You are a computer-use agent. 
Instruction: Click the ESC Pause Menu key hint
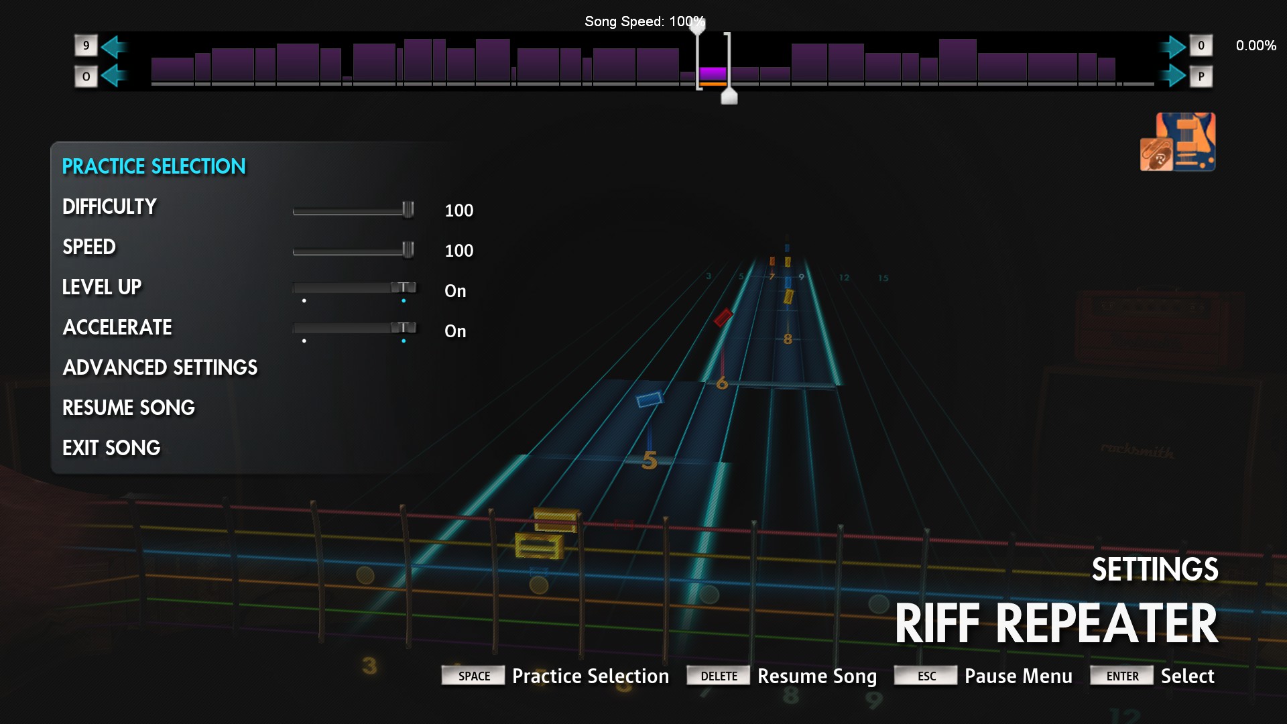point(983,676)
